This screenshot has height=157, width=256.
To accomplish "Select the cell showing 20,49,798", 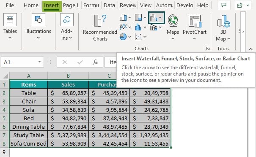I will click(x=150, y=93).
